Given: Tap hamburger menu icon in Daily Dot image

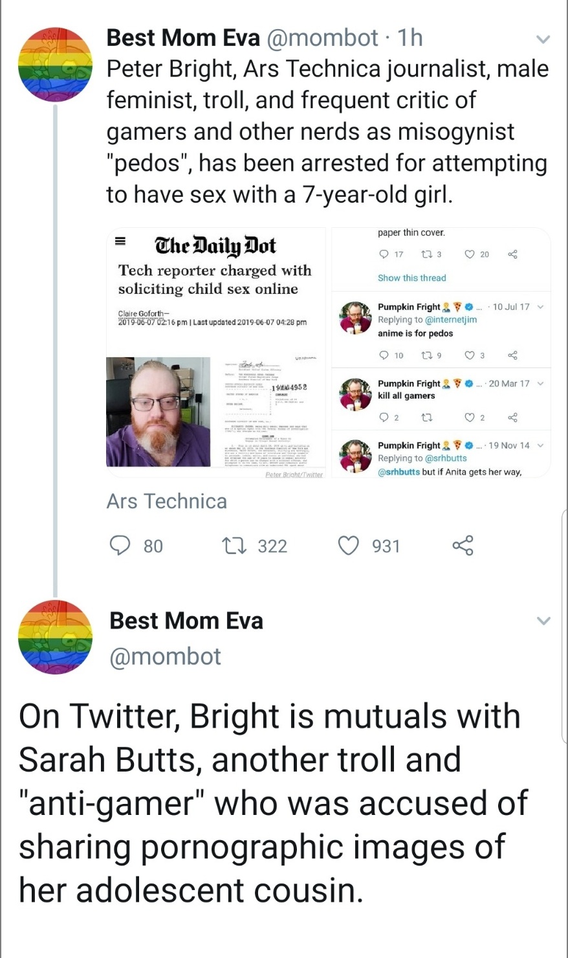Looking at the screenshot, I should coord(119,243).
